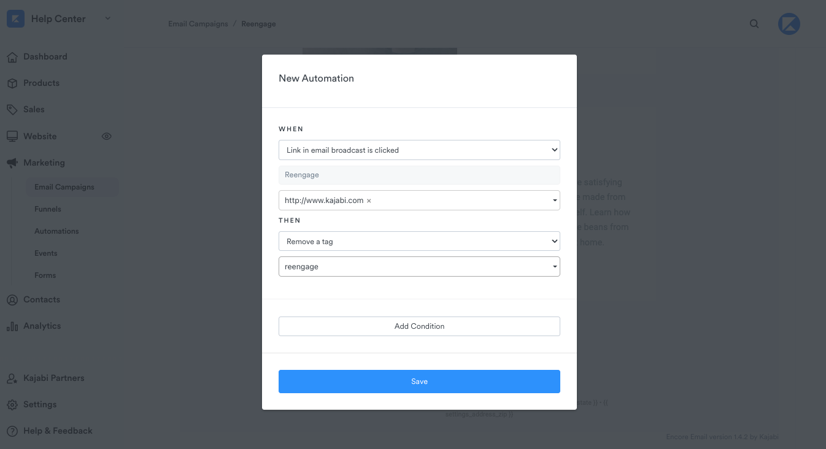Expand the Help Center switcher chevron
826x449 pixels.
[107, 19]
